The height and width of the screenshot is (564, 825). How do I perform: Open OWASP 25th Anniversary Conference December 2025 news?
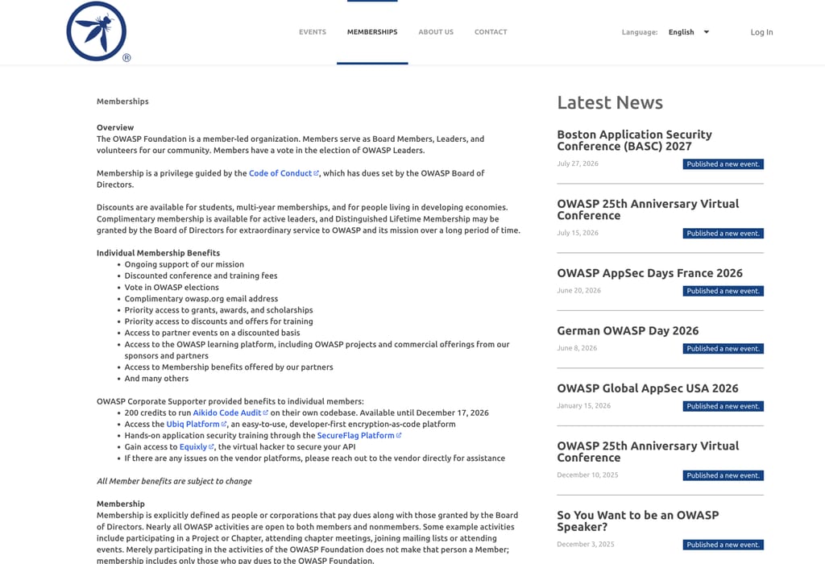tap(648, 451)
